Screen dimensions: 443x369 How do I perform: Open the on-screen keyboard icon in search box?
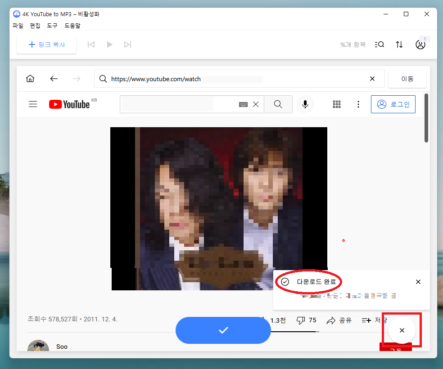coord(243,104)
